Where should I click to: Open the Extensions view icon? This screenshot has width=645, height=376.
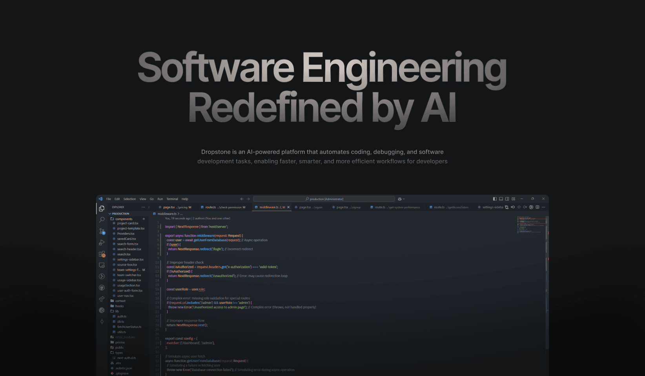tap(102, 254)
